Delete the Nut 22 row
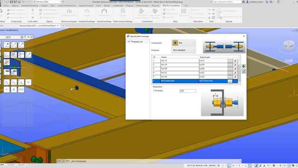This screenshot has width=298, height=168. tap(235, 73)
